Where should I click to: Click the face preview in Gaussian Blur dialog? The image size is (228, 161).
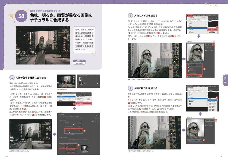pos(196,128)
